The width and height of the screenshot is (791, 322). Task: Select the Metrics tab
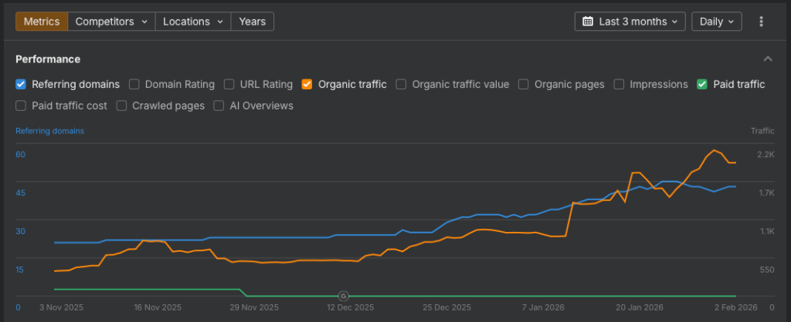(42, 22)
